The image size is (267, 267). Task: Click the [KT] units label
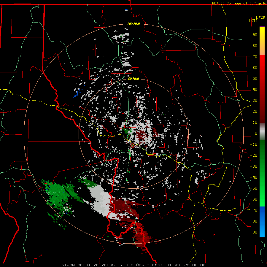tap(253, 20)
